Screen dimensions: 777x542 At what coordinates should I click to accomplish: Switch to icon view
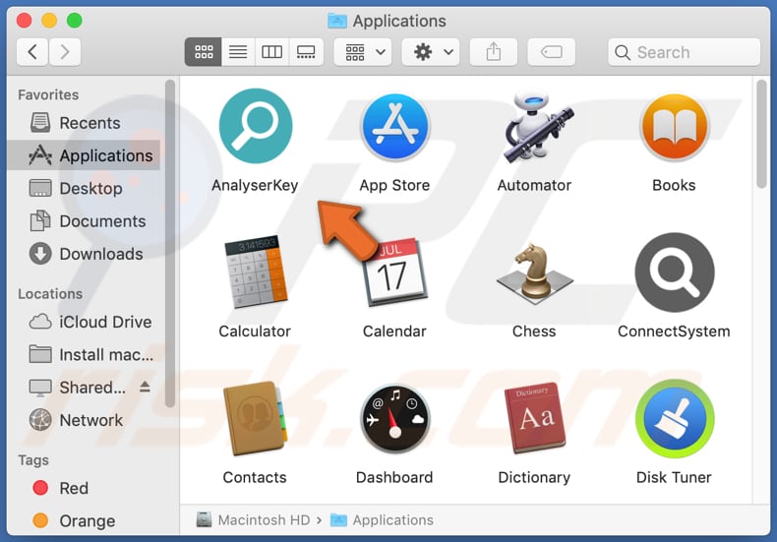click(204, 52)
